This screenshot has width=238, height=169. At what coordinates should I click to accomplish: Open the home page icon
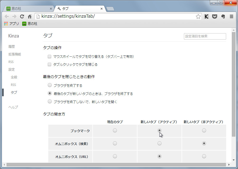(x=30, y=16)
